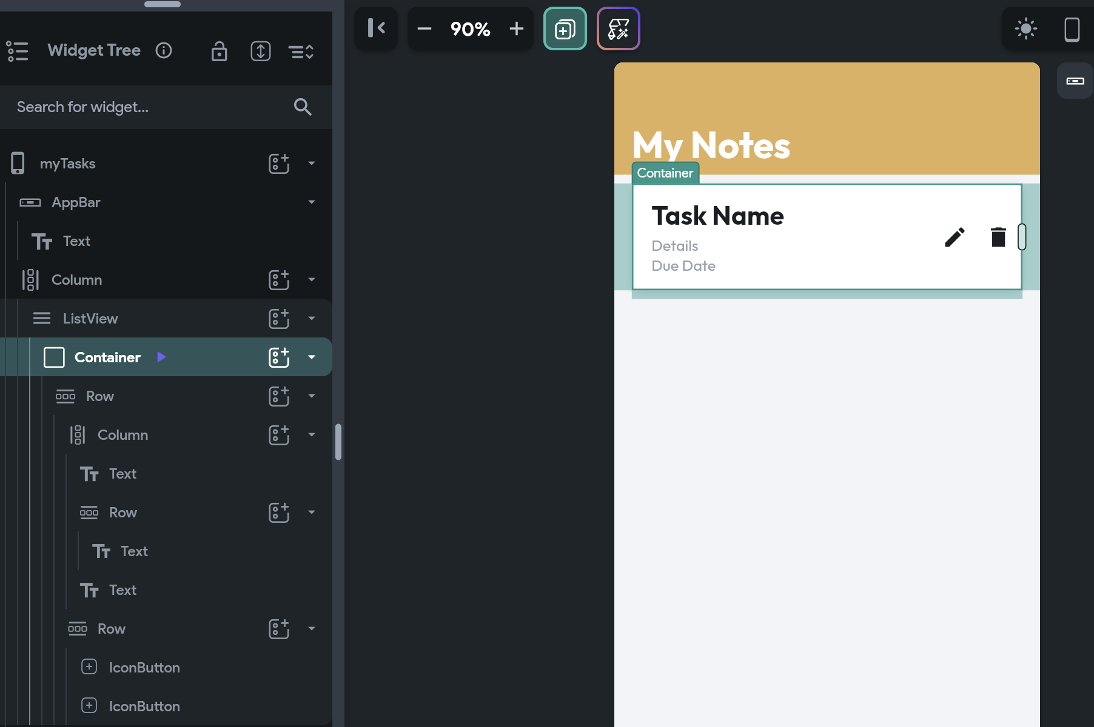The image size is (1094, 727).
Task: Click the add widget overlay button
Action: tap(565, 28)
